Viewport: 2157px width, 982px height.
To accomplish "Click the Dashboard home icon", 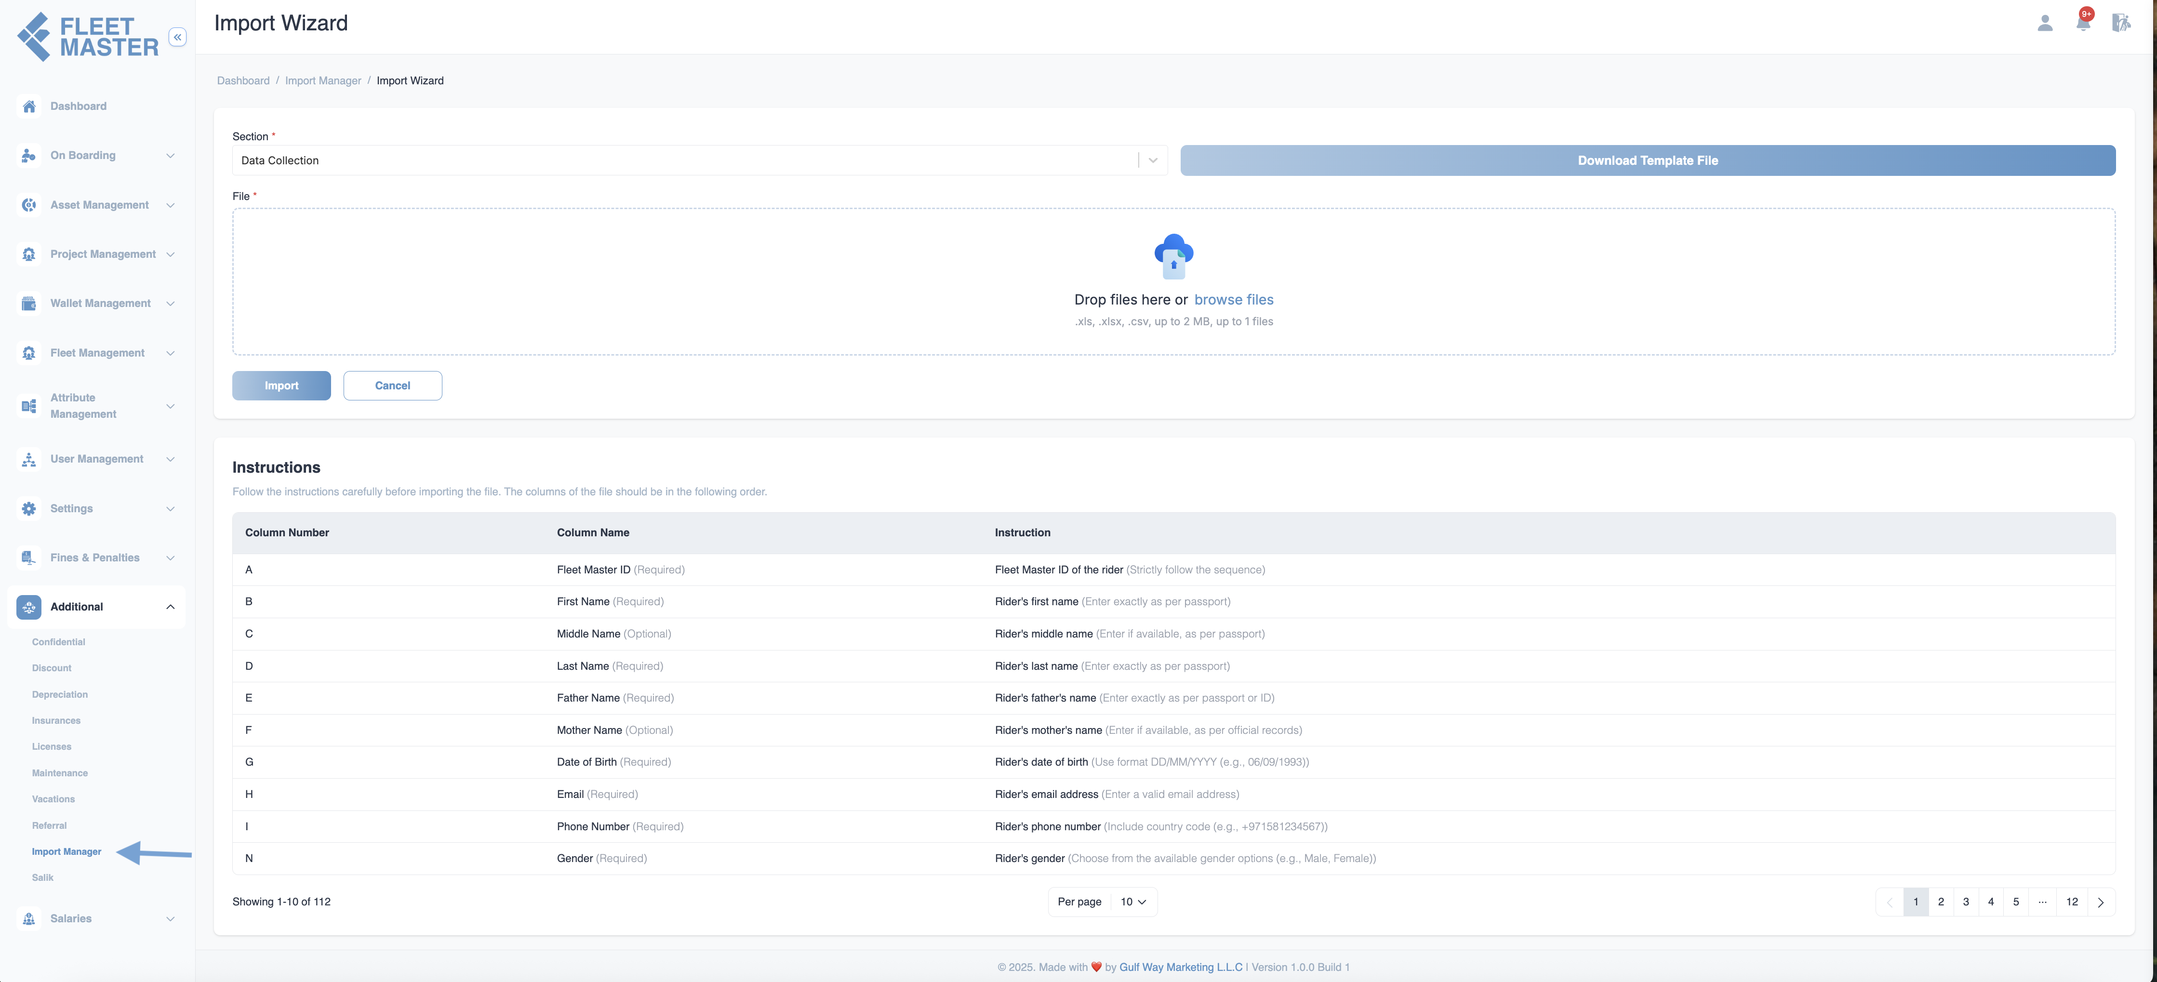I will (x=29, y=106).
